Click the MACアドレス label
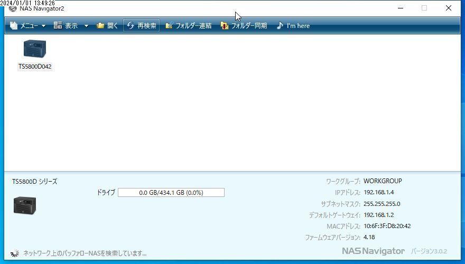Screen dimensions: 465x264 click(x=343, y=227)
